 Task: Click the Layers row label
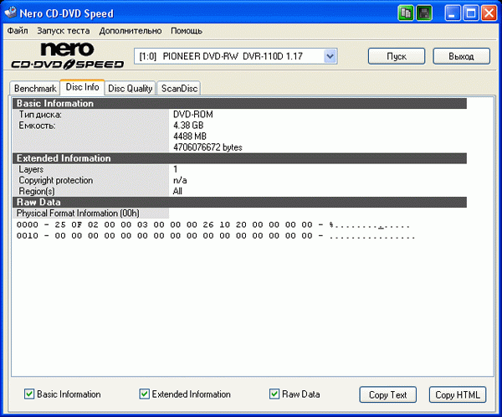point(31,169)
